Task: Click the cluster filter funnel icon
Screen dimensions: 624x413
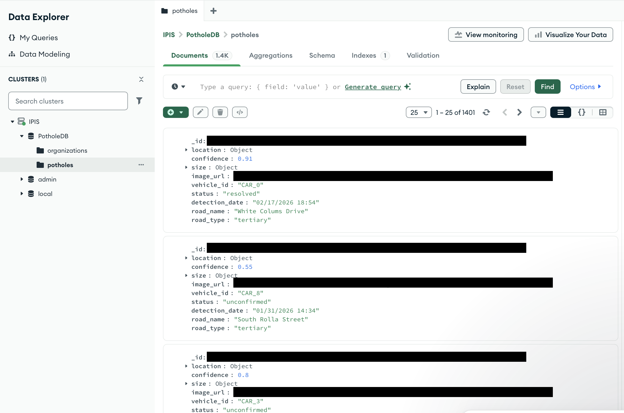Action: pyautogui.click(x=139, y=101)
